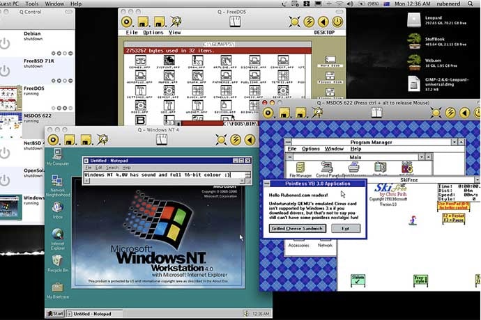The width and height of the screenshot is (481, 320).
Task: Click the CD-ROM icon in FreeDOS window toolbar
Action: point(127,22)
